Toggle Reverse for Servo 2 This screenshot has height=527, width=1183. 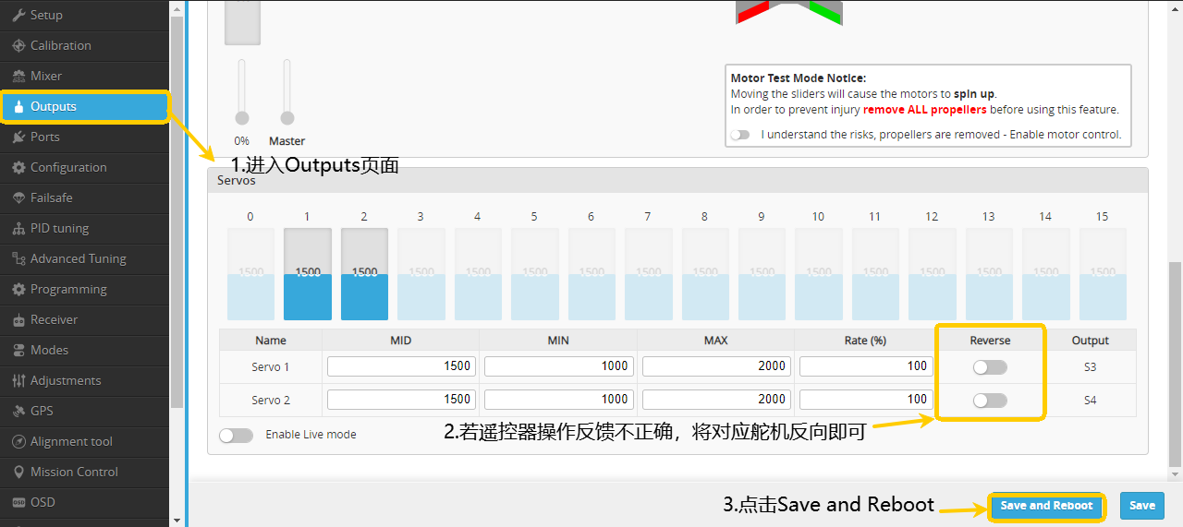point(990,401)
